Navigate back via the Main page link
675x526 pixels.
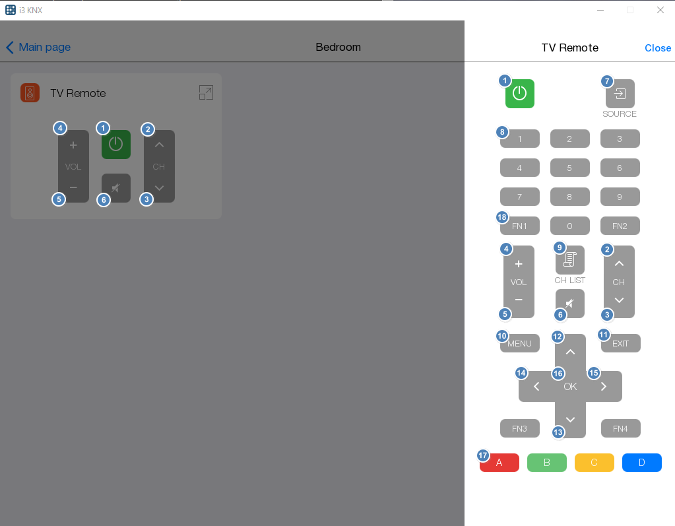38,47
